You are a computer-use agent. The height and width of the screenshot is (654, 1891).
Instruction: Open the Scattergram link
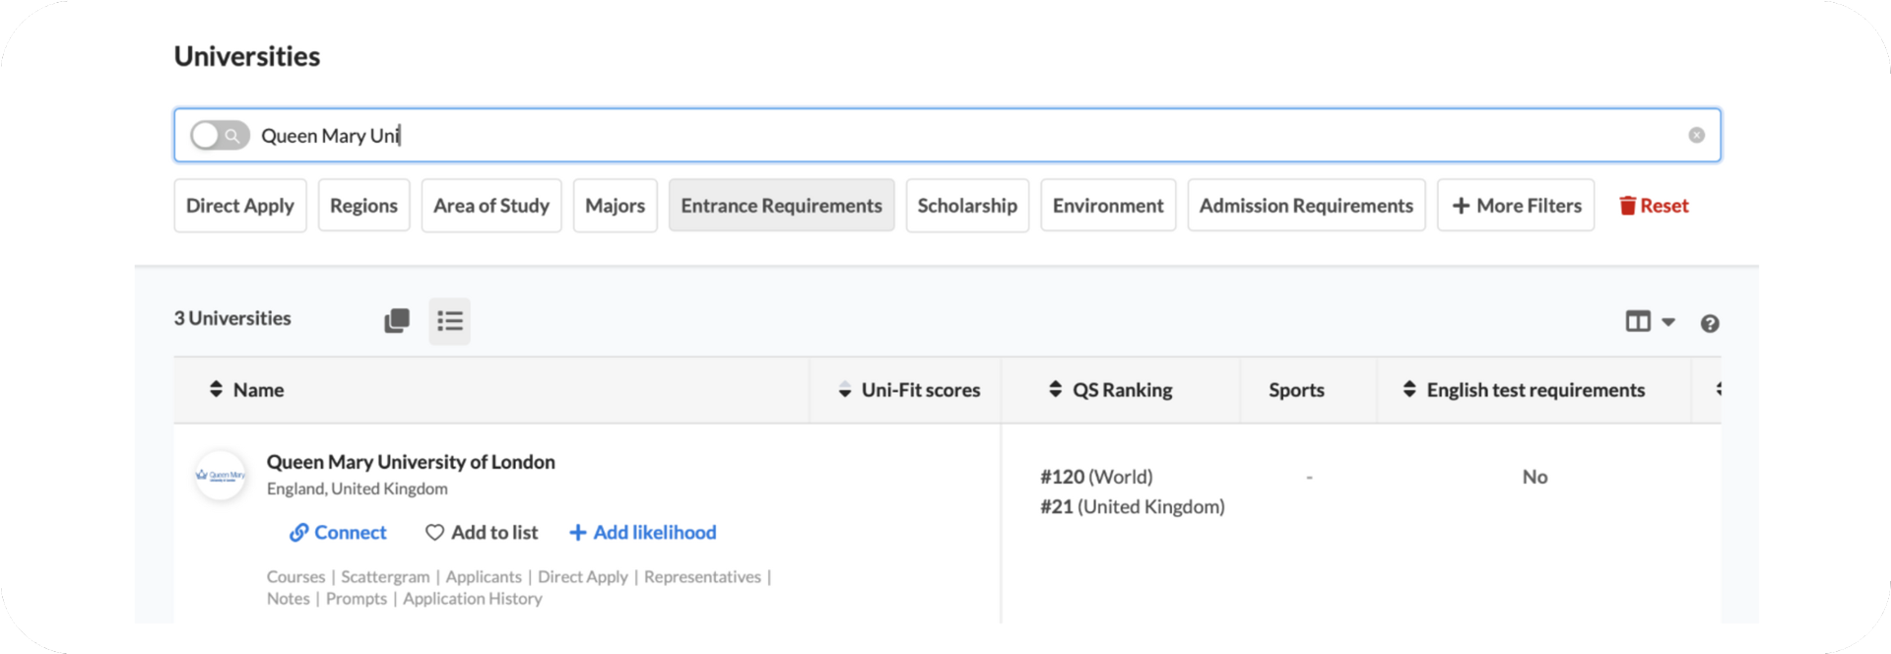tap(385, 577)
